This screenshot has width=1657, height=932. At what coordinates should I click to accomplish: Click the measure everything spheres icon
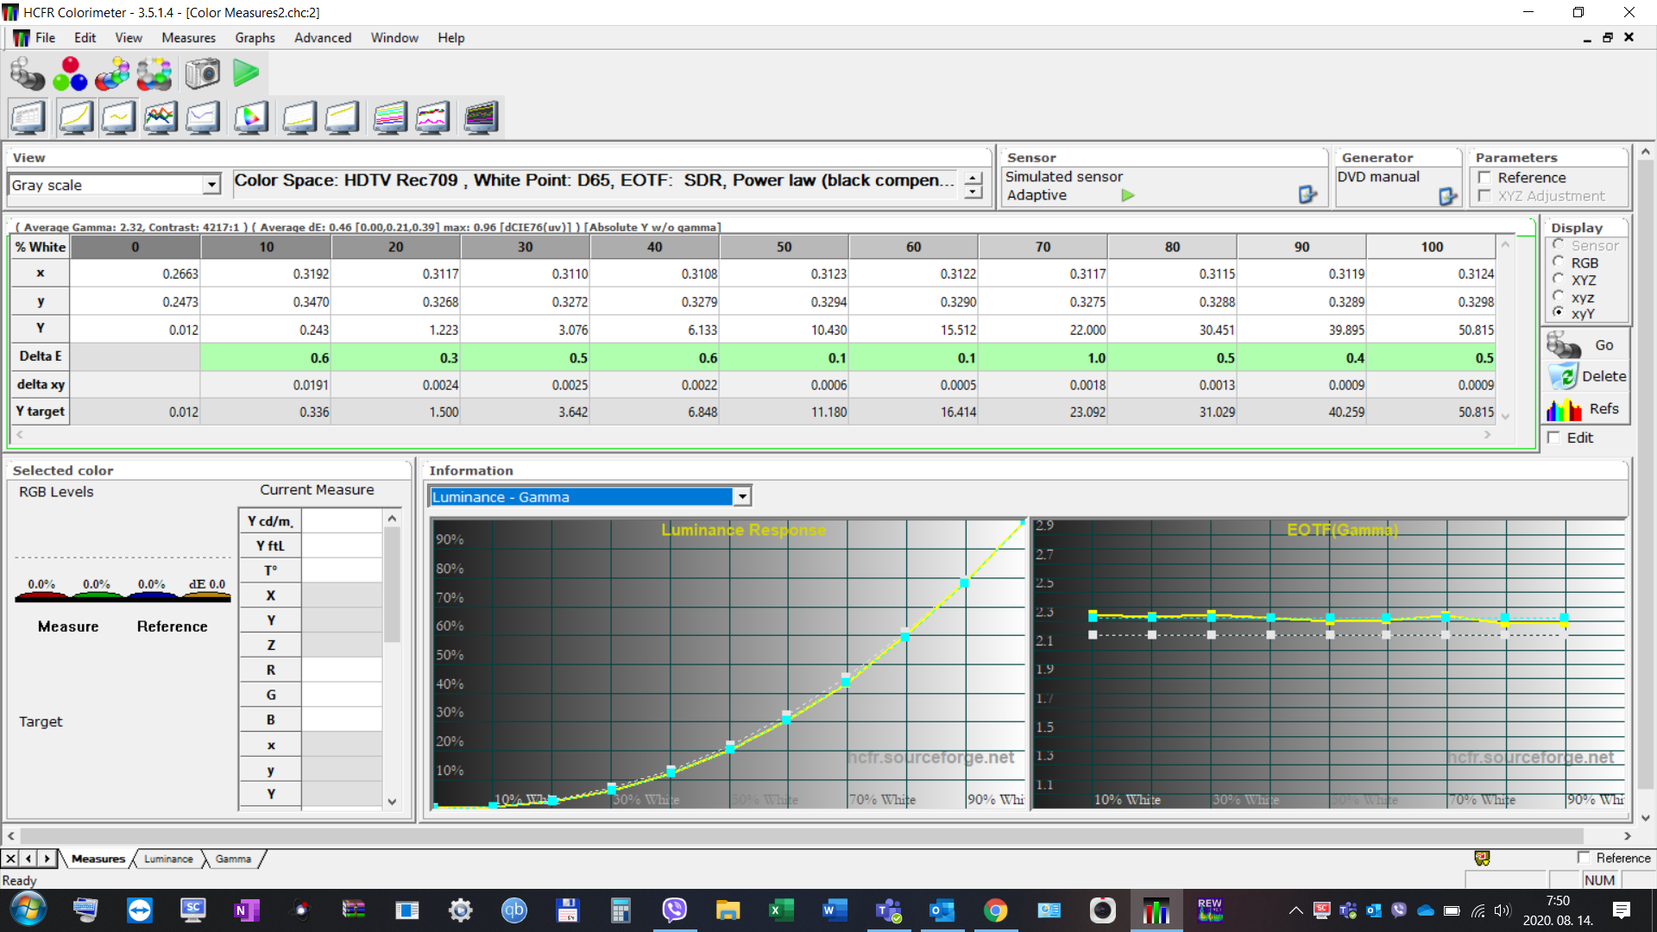[154, 73]
